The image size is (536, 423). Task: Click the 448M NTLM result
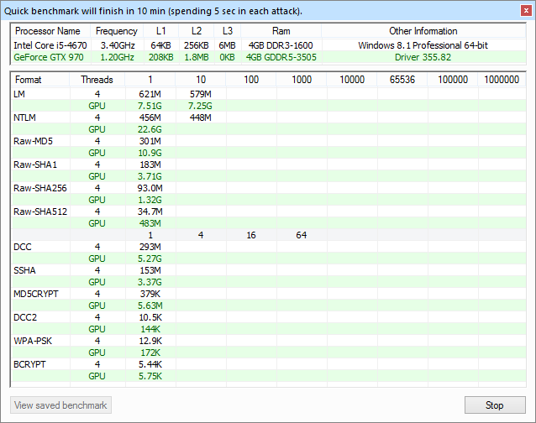pyautogui.click(x=201, y=117)
